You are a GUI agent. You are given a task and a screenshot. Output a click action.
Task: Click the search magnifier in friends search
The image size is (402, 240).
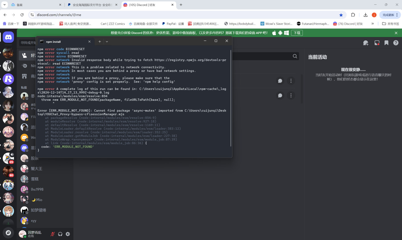(x=295, y=56)
